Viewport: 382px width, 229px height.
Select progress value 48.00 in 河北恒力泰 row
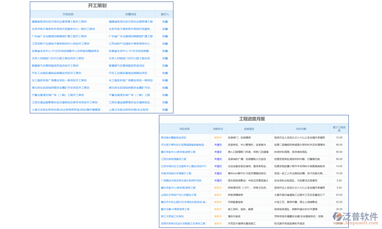click(x=339, y=145)
